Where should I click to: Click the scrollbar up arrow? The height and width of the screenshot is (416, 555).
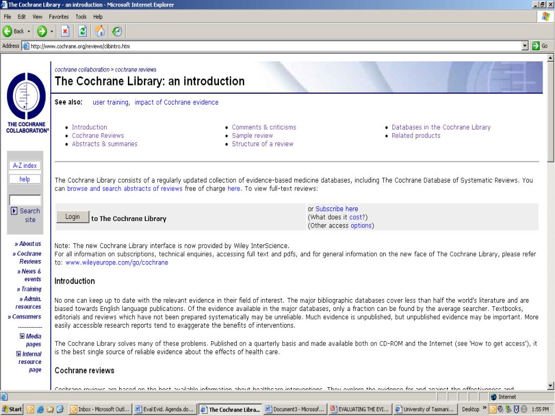551,58
